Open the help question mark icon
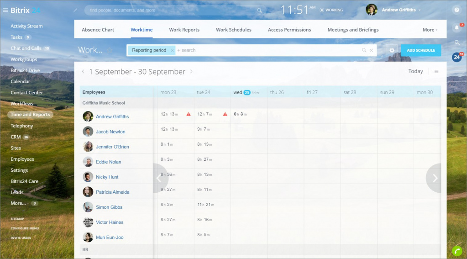 [457, 10]
